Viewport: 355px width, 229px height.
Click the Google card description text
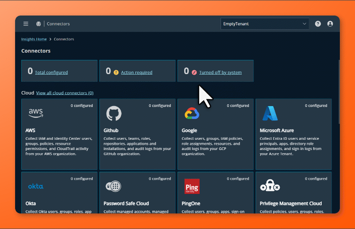coord(212,146)
